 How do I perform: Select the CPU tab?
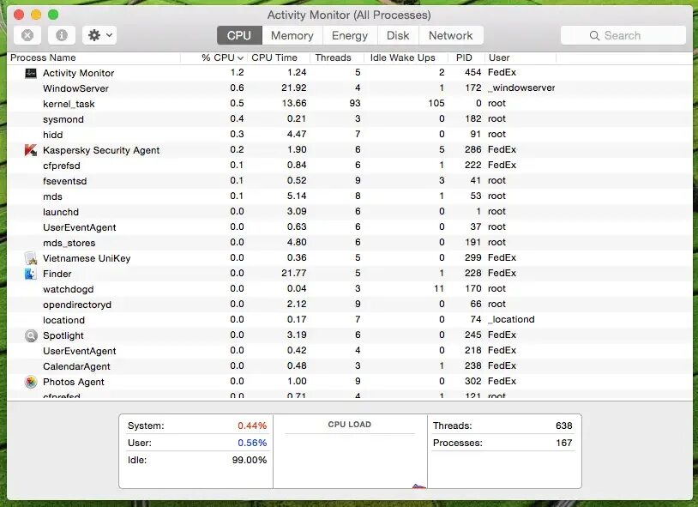pyautogui.click(x=239, y=35)
